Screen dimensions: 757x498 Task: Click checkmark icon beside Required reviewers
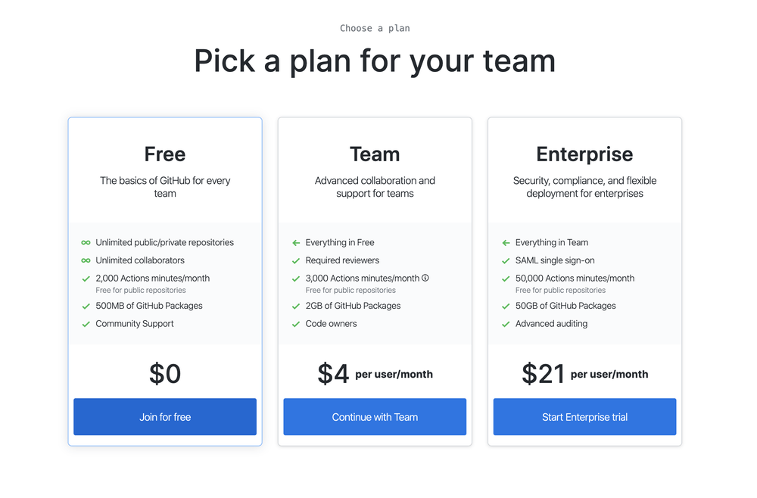click(296, 260)
